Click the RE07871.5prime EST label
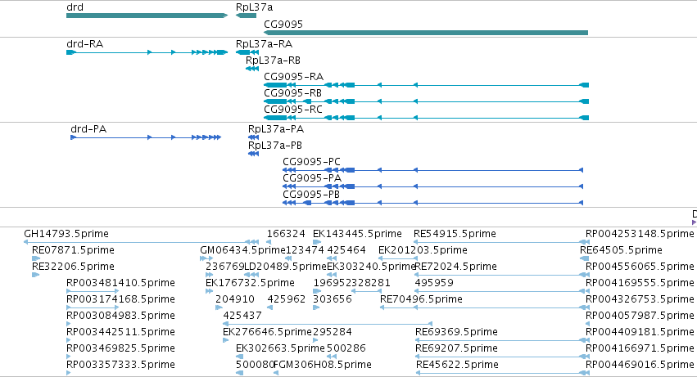This screenshot has height=377, width=697. pos(73,250)
